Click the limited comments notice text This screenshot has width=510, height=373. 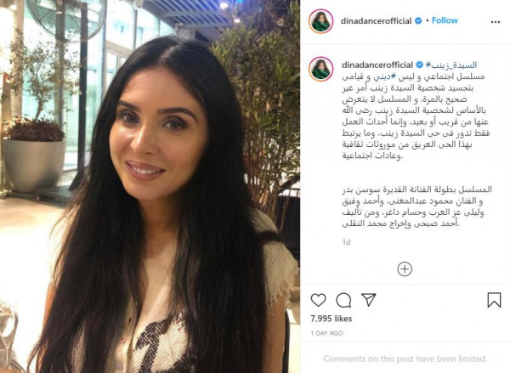point(405,359)
